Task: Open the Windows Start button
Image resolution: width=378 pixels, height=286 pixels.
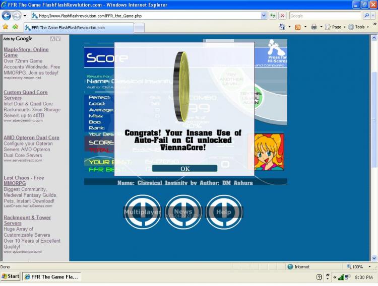Action: tap(11, 276)
